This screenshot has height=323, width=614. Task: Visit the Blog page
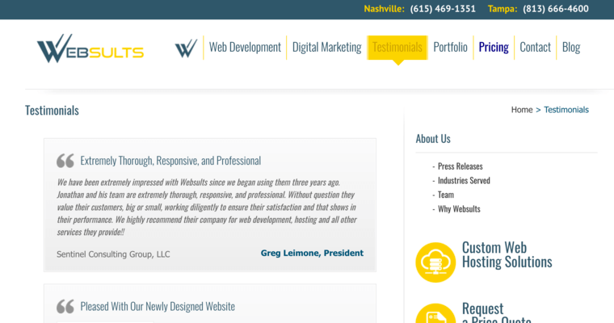click(571, 48)
